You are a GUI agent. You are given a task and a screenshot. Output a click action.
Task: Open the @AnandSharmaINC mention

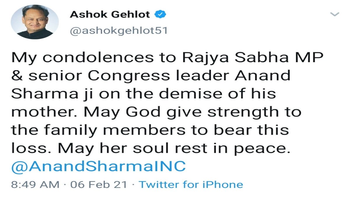point(98,166)
